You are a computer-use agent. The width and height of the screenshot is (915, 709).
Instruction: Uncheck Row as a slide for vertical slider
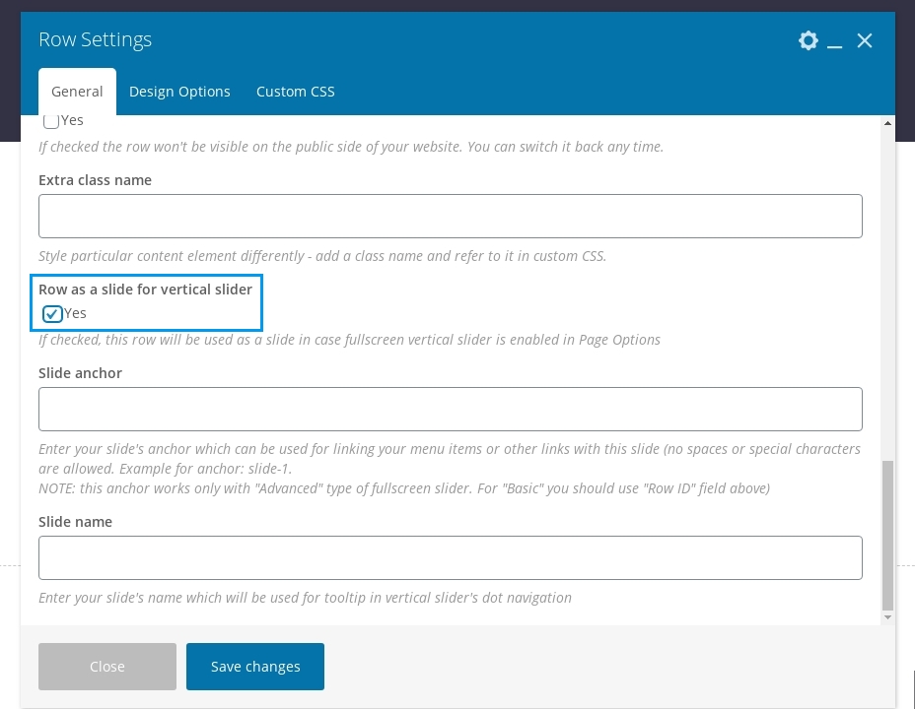53,314
